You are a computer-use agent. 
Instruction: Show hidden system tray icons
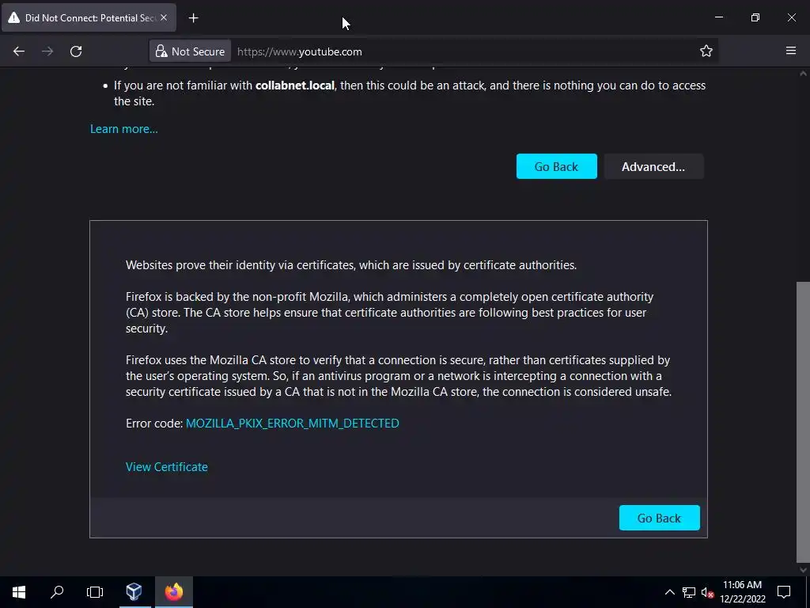click(x=669, y=592)
